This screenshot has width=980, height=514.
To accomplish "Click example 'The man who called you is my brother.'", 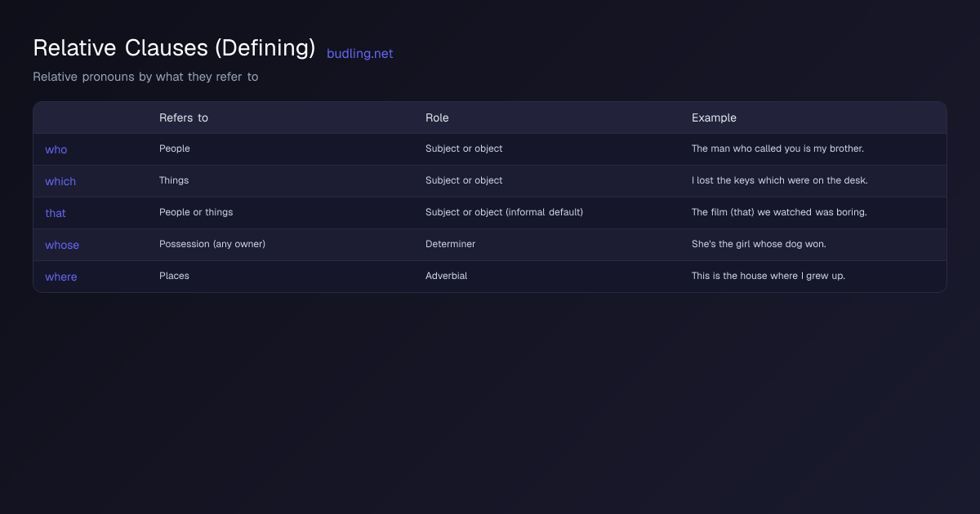I will pyautogui.click(x=777, y=148).
